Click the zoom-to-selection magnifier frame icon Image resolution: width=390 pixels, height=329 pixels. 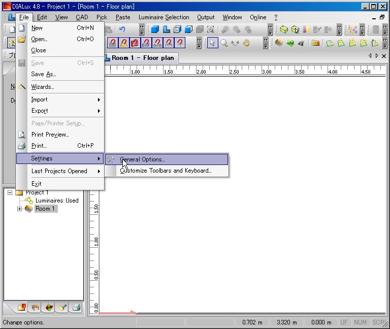pos(211,29)
